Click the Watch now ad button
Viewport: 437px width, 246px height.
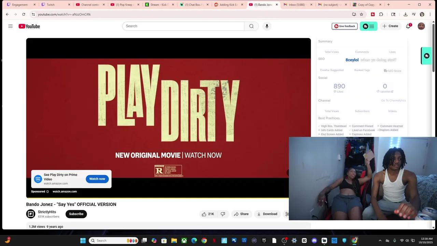(x=97, y=179)
